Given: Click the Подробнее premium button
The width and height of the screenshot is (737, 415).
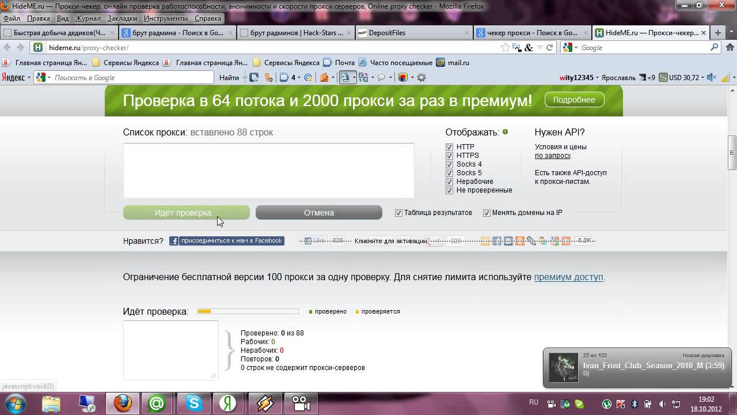Looking at the screenshot, I should tap(574, 100).
